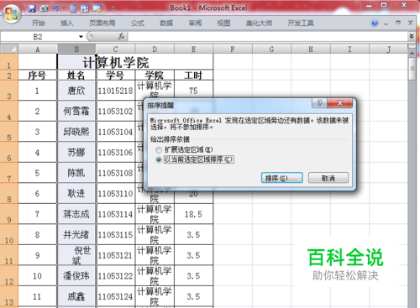The height and width of the screenshot is (308, 420).
Task: Click the sort icon in quick access toolbar
Action: 85,8
